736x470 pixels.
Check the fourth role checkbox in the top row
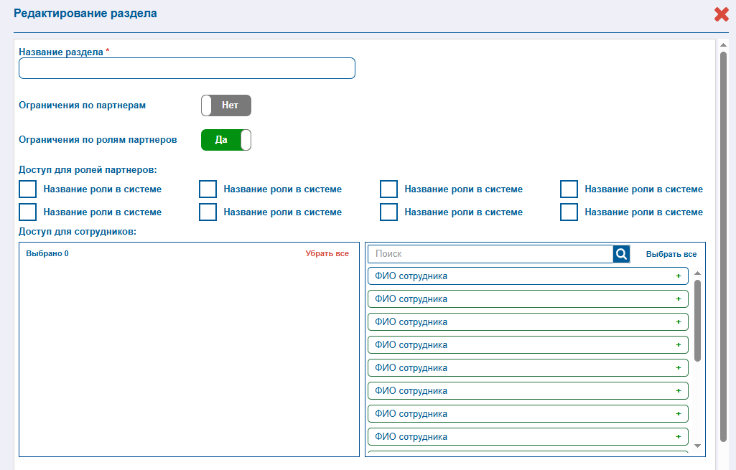(569, 189)
